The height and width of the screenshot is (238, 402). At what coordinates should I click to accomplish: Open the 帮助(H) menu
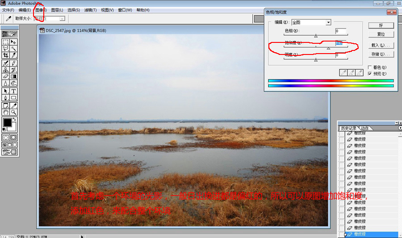[x=143, y=10]
